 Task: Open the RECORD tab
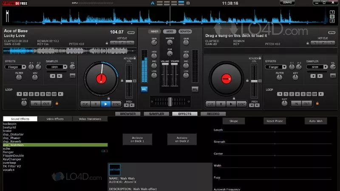pyautogui.click(x=213, y=114)
